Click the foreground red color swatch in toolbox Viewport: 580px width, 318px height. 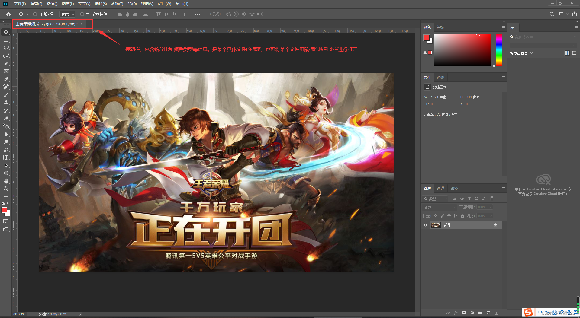4,210
